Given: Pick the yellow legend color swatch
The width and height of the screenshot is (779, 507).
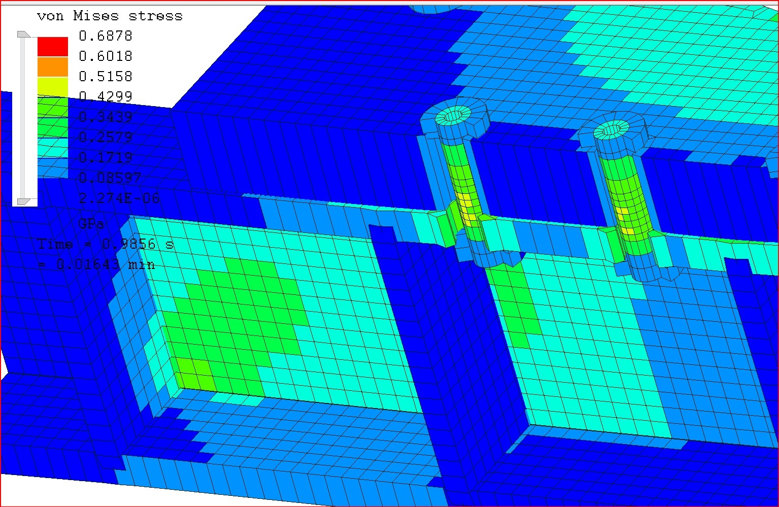Looking at the screenshot, I should coord(53,87).
